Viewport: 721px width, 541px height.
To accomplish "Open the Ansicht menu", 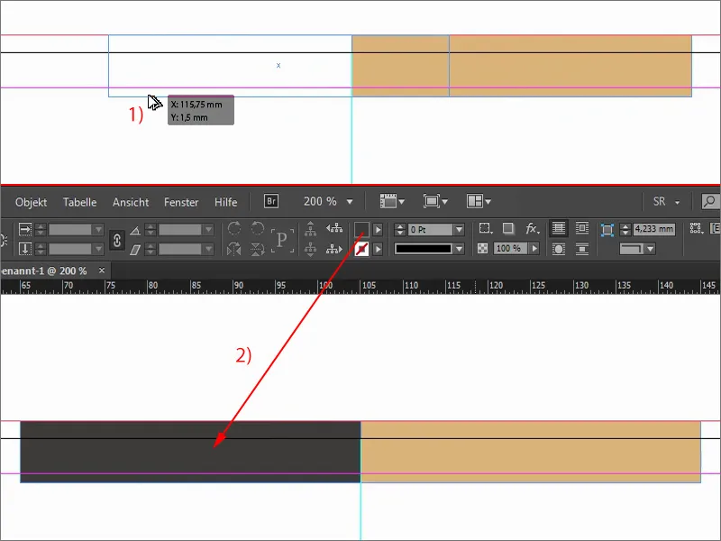I will coord(131,202).
